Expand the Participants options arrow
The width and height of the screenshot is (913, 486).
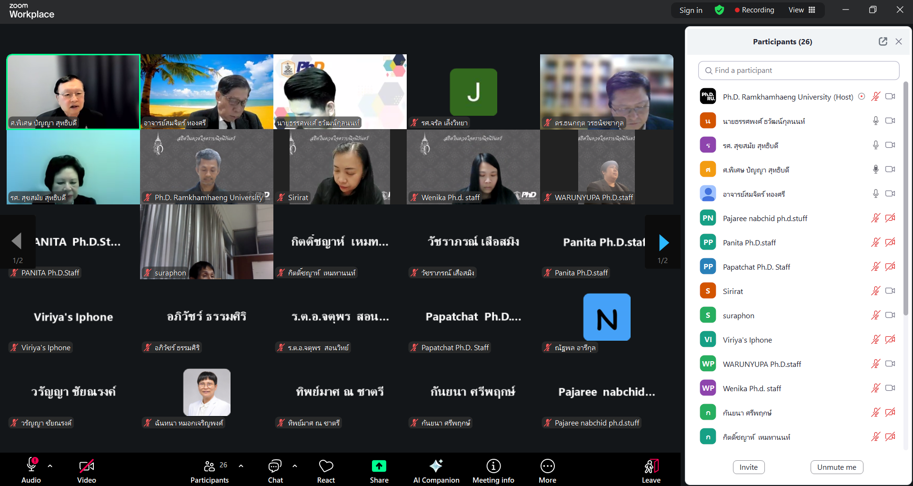(x=241, y=466)
